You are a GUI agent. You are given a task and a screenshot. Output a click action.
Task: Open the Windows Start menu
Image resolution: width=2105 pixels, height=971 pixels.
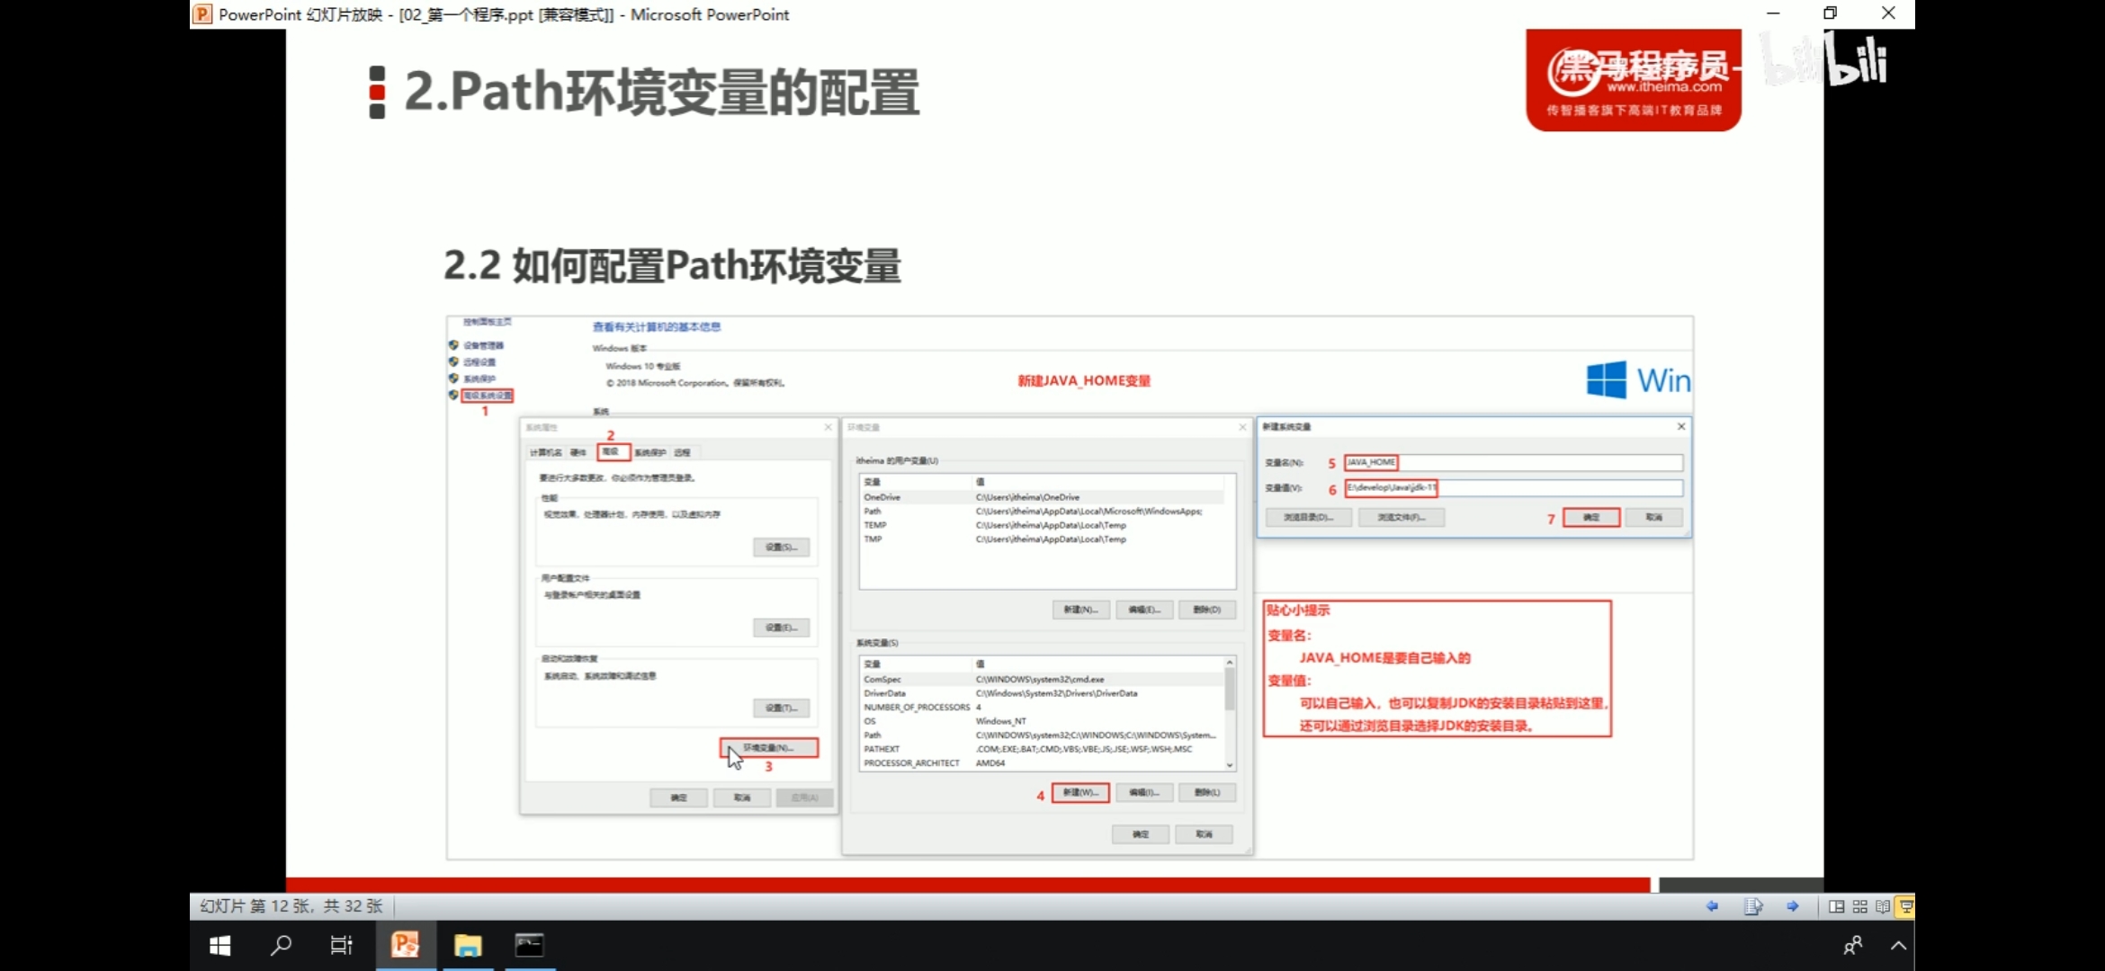coord(219,945)
